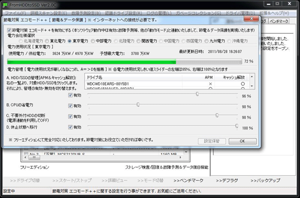Click >>デフラグ in main window
Screen dimensions: 300x198
click(x=227, y=181)
